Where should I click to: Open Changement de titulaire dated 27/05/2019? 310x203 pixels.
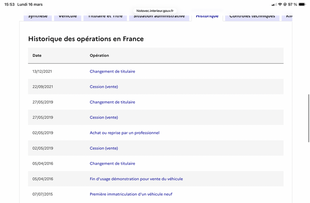tap(112, 102)
